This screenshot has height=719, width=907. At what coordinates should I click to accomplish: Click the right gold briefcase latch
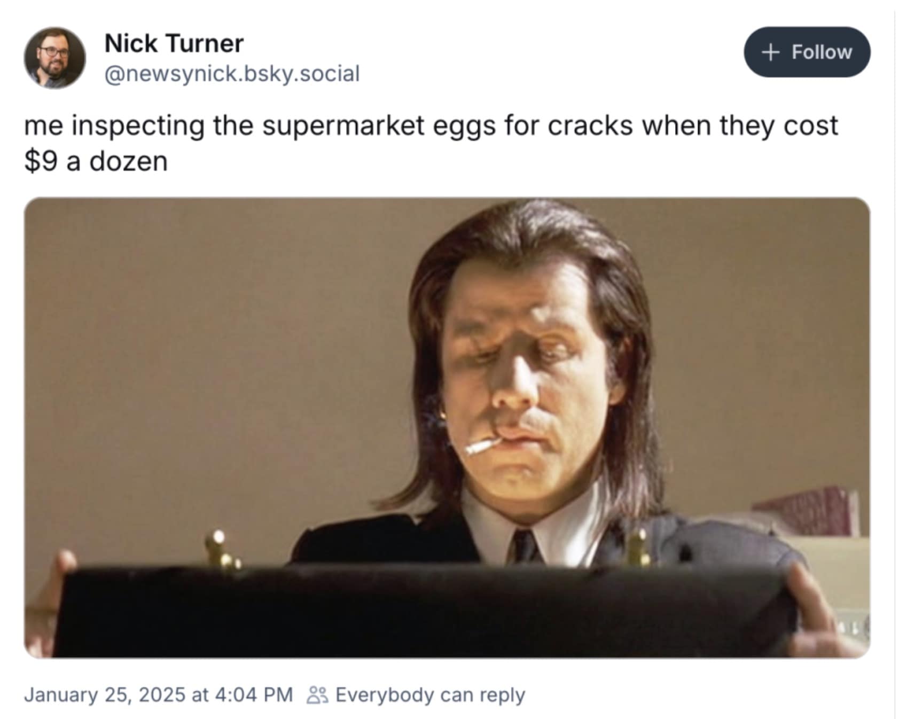[x=637, y=548]
